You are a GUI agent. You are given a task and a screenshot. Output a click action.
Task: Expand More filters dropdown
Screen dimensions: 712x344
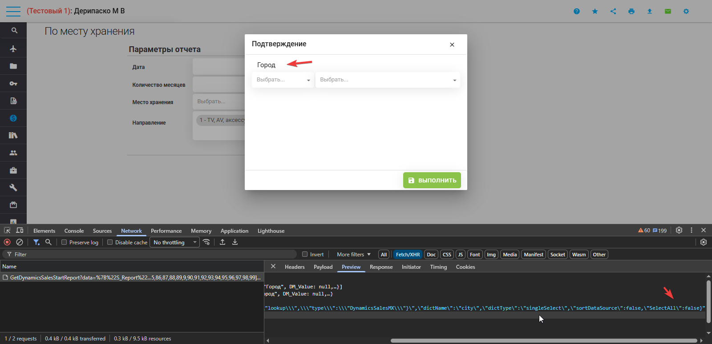click(x=354, y=255)
